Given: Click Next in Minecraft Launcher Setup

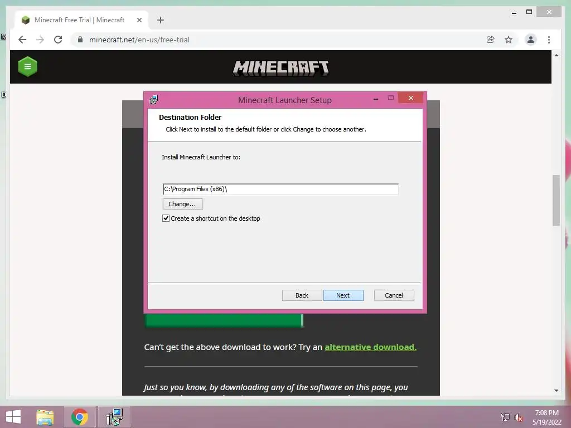Looking at the screenshot, I should (x=343, y=295).
